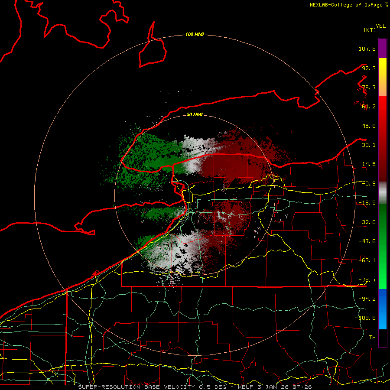Screen dimensions: 390x390
Task: Click the TH legend label
Action: [x=372, y=338]
